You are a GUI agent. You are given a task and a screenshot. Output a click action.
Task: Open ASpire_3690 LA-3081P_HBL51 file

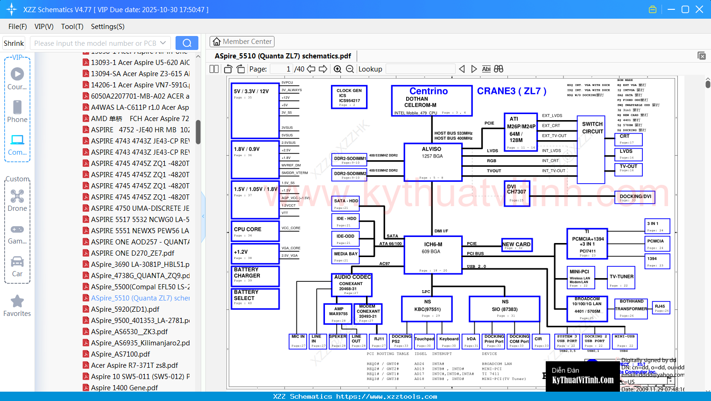[136, 264]
